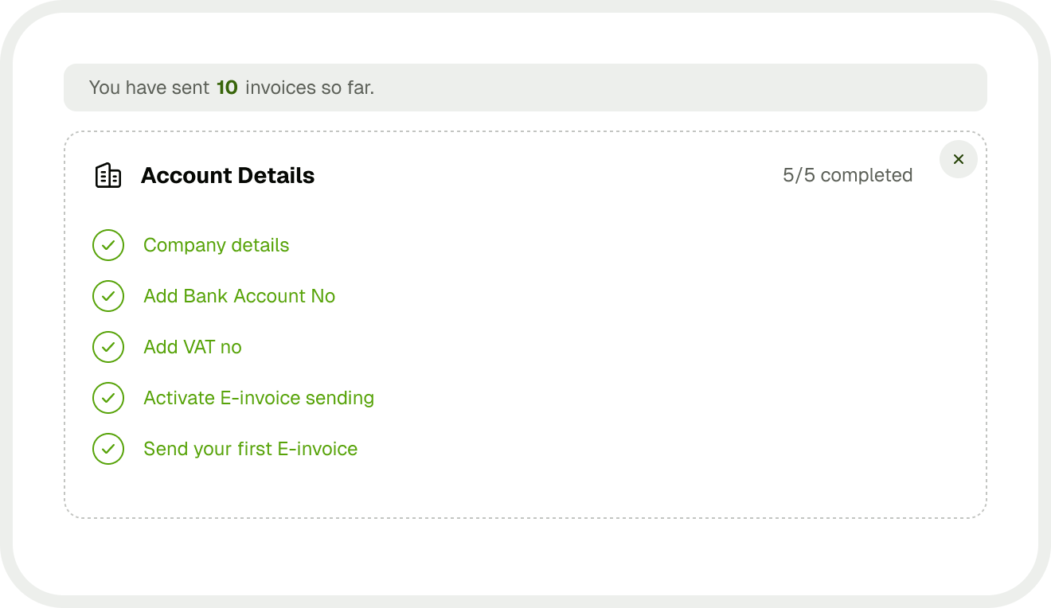Open the Company details link
The width and height of the screenshot is (1051, 608).
(x=217, y=245)
